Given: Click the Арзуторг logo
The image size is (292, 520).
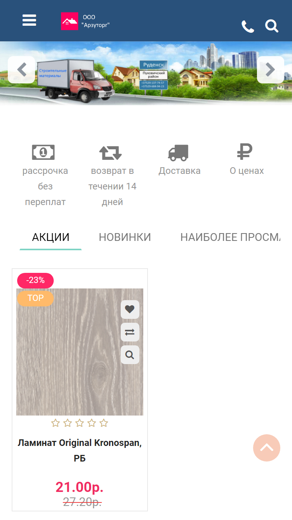Looking at the screenshot, I should tap(86, 21).
